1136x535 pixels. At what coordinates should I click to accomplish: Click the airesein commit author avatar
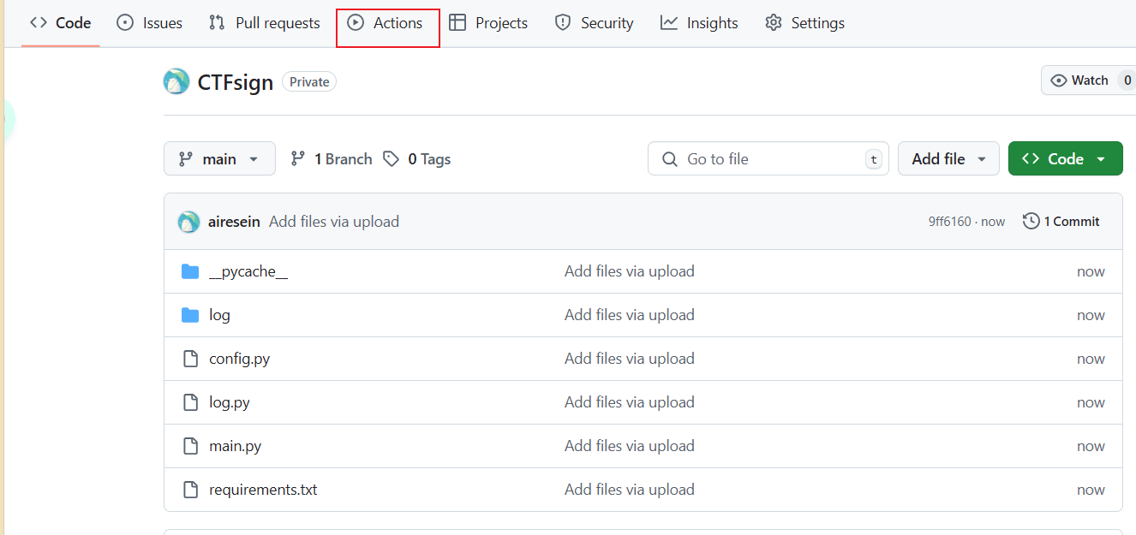tap(188, 222)
